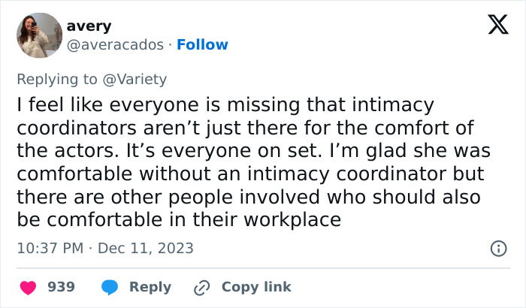
Task: Click the blue reply bubble icon
Action: 110,287
